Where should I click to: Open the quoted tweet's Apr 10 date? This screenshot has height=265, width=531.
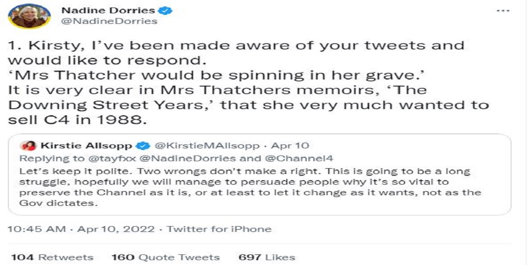(x=290, y=146)
